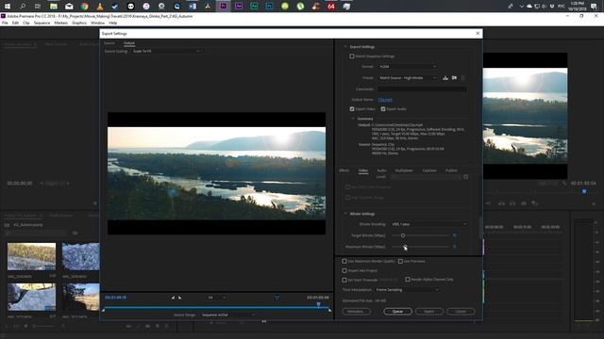Uncheck the Export Audio checkbox

pyautogui.click(x=383, y=109)
